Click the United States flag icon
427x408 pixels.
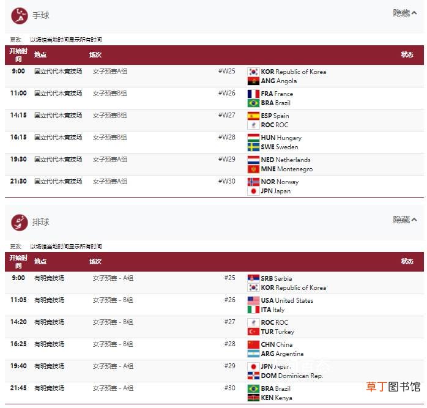(253, 300)
